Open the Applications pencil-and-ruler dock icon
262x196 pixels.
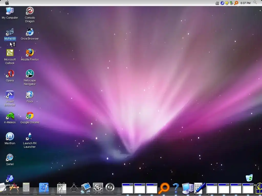(x=14, y=188)
